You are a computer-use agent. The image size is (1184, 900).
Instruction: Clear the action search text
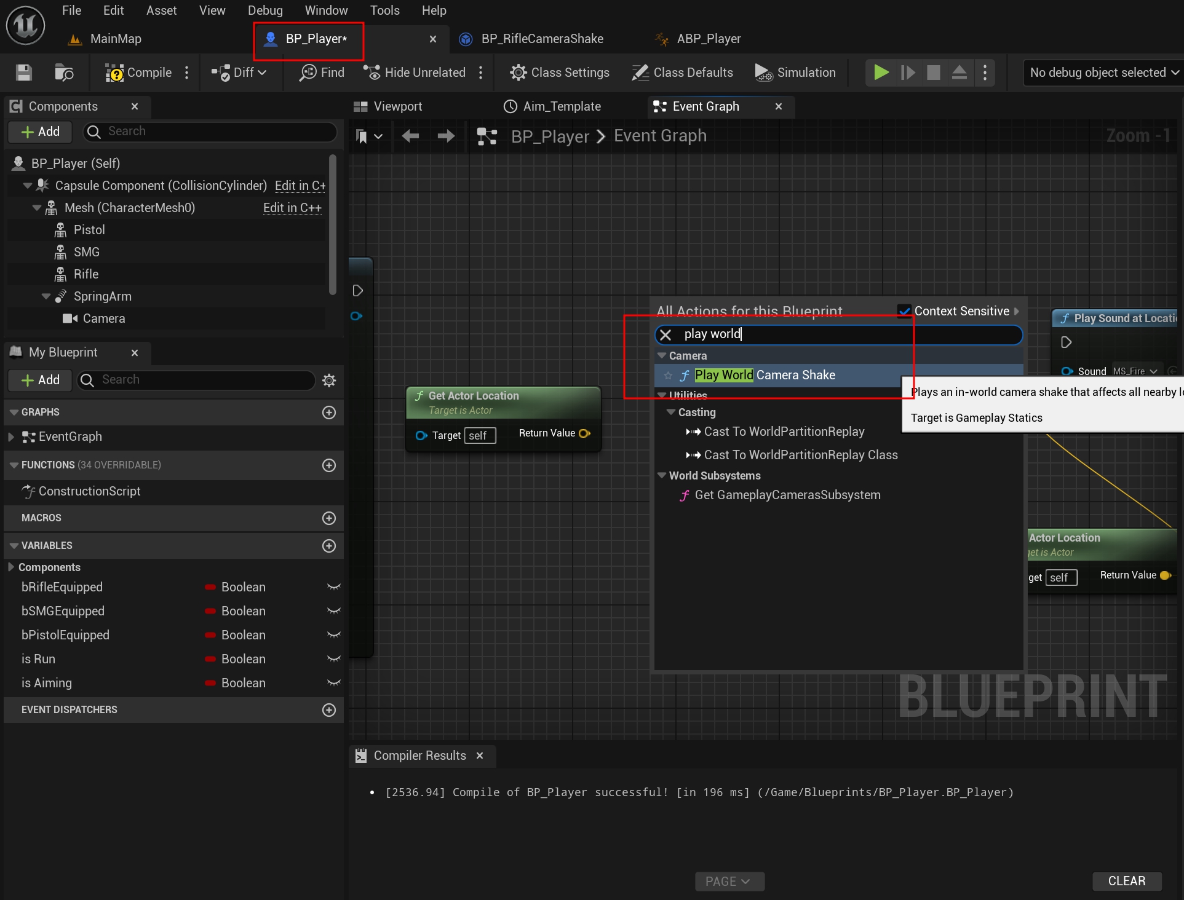[666, 334]
